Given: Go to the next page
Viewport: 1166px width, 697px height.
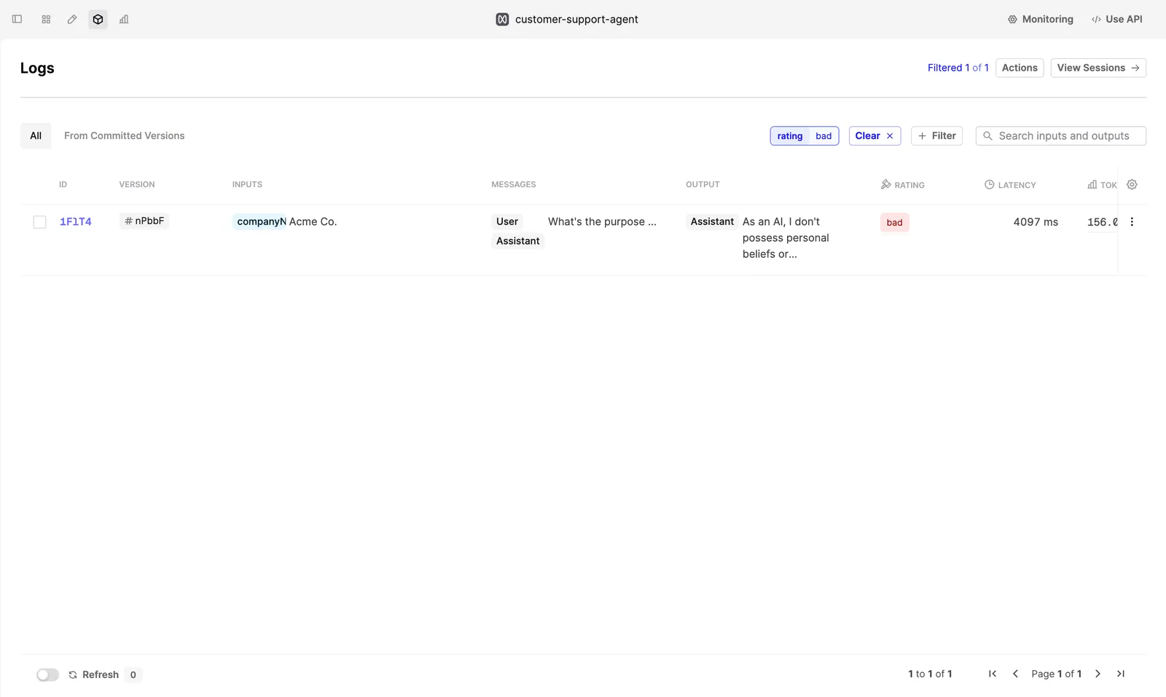Looking at the screenshot, I should coord(1097,674).
